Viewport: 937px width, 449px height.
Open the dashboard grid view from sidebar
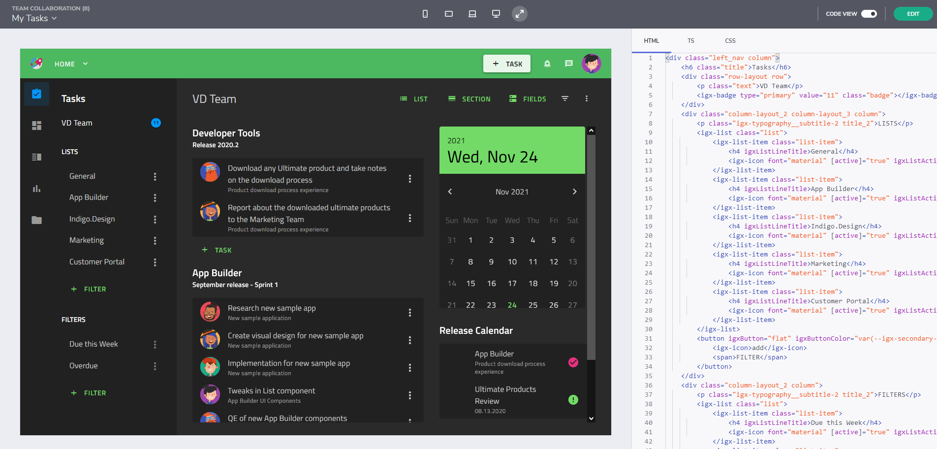click(x=36, y=125)
